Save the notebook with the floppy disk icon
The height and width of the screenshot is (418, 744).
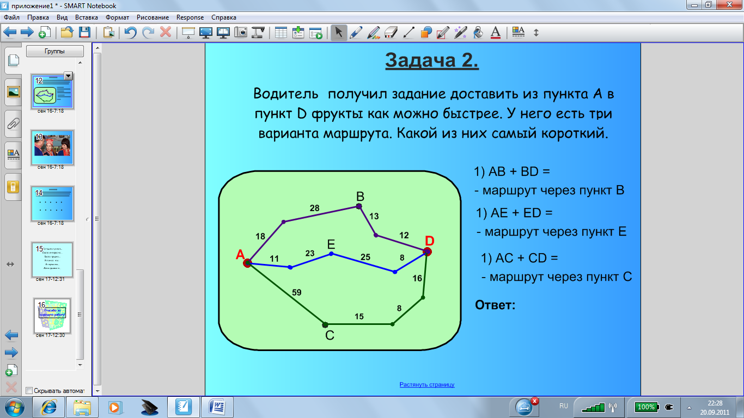coord(84,32)
